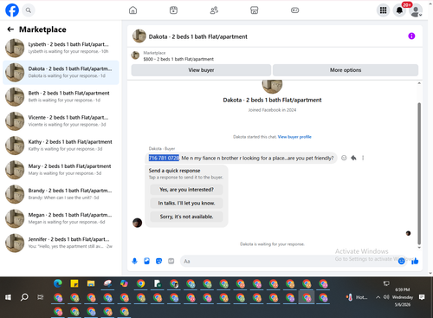The image size is (433, 318).
Task: Open Mary's apartment conversation
Action: [x=61, y=170]
